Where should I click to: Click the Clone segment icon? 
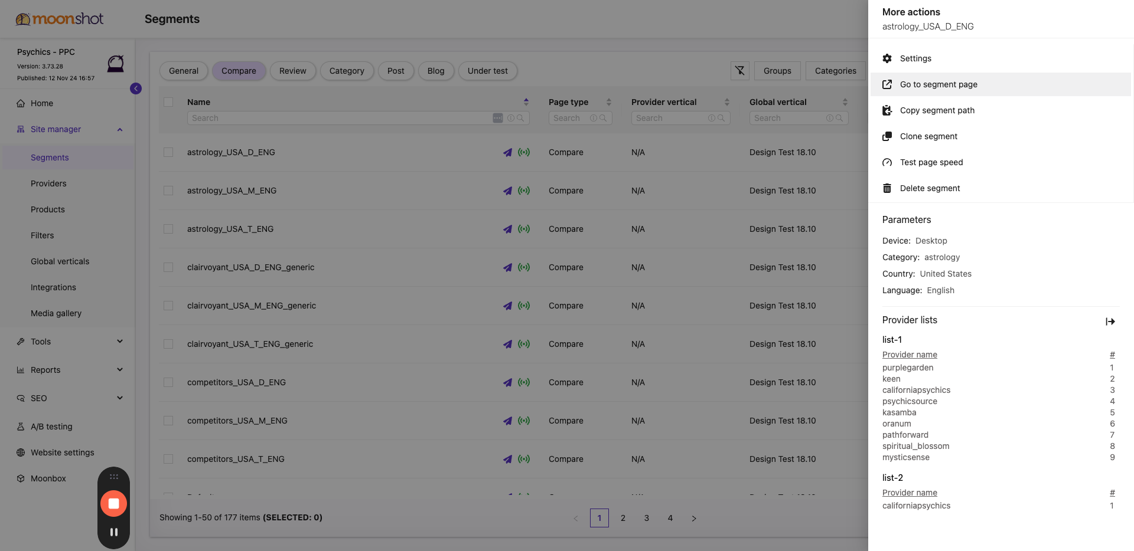pyautogui.click(x=887, y=136)
